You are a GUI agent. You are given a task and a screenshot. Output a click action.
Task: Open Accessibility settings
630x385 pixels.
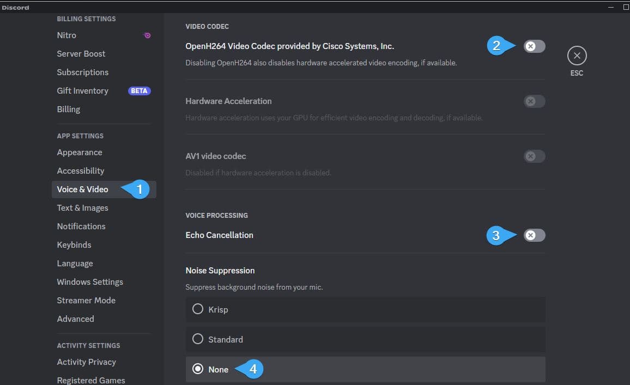point(81,171)
